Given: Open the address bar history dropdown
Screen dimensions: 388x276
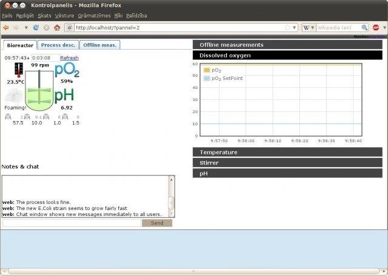Looking at the screenshot, I should pos(294,28).
